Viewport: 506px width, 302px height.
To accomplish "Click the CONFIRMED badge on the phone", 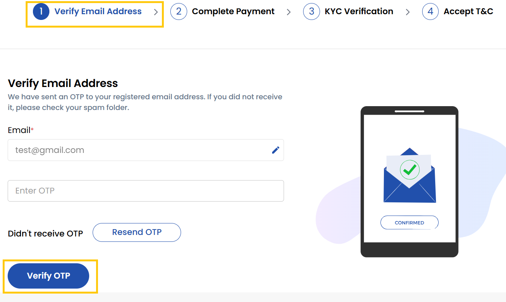I will 409,223.
